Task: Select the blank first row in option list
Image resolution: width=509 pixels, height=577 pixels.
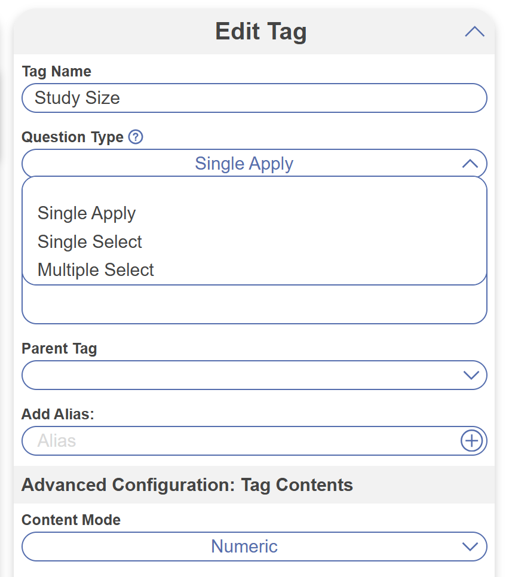Action: (254, 190)
